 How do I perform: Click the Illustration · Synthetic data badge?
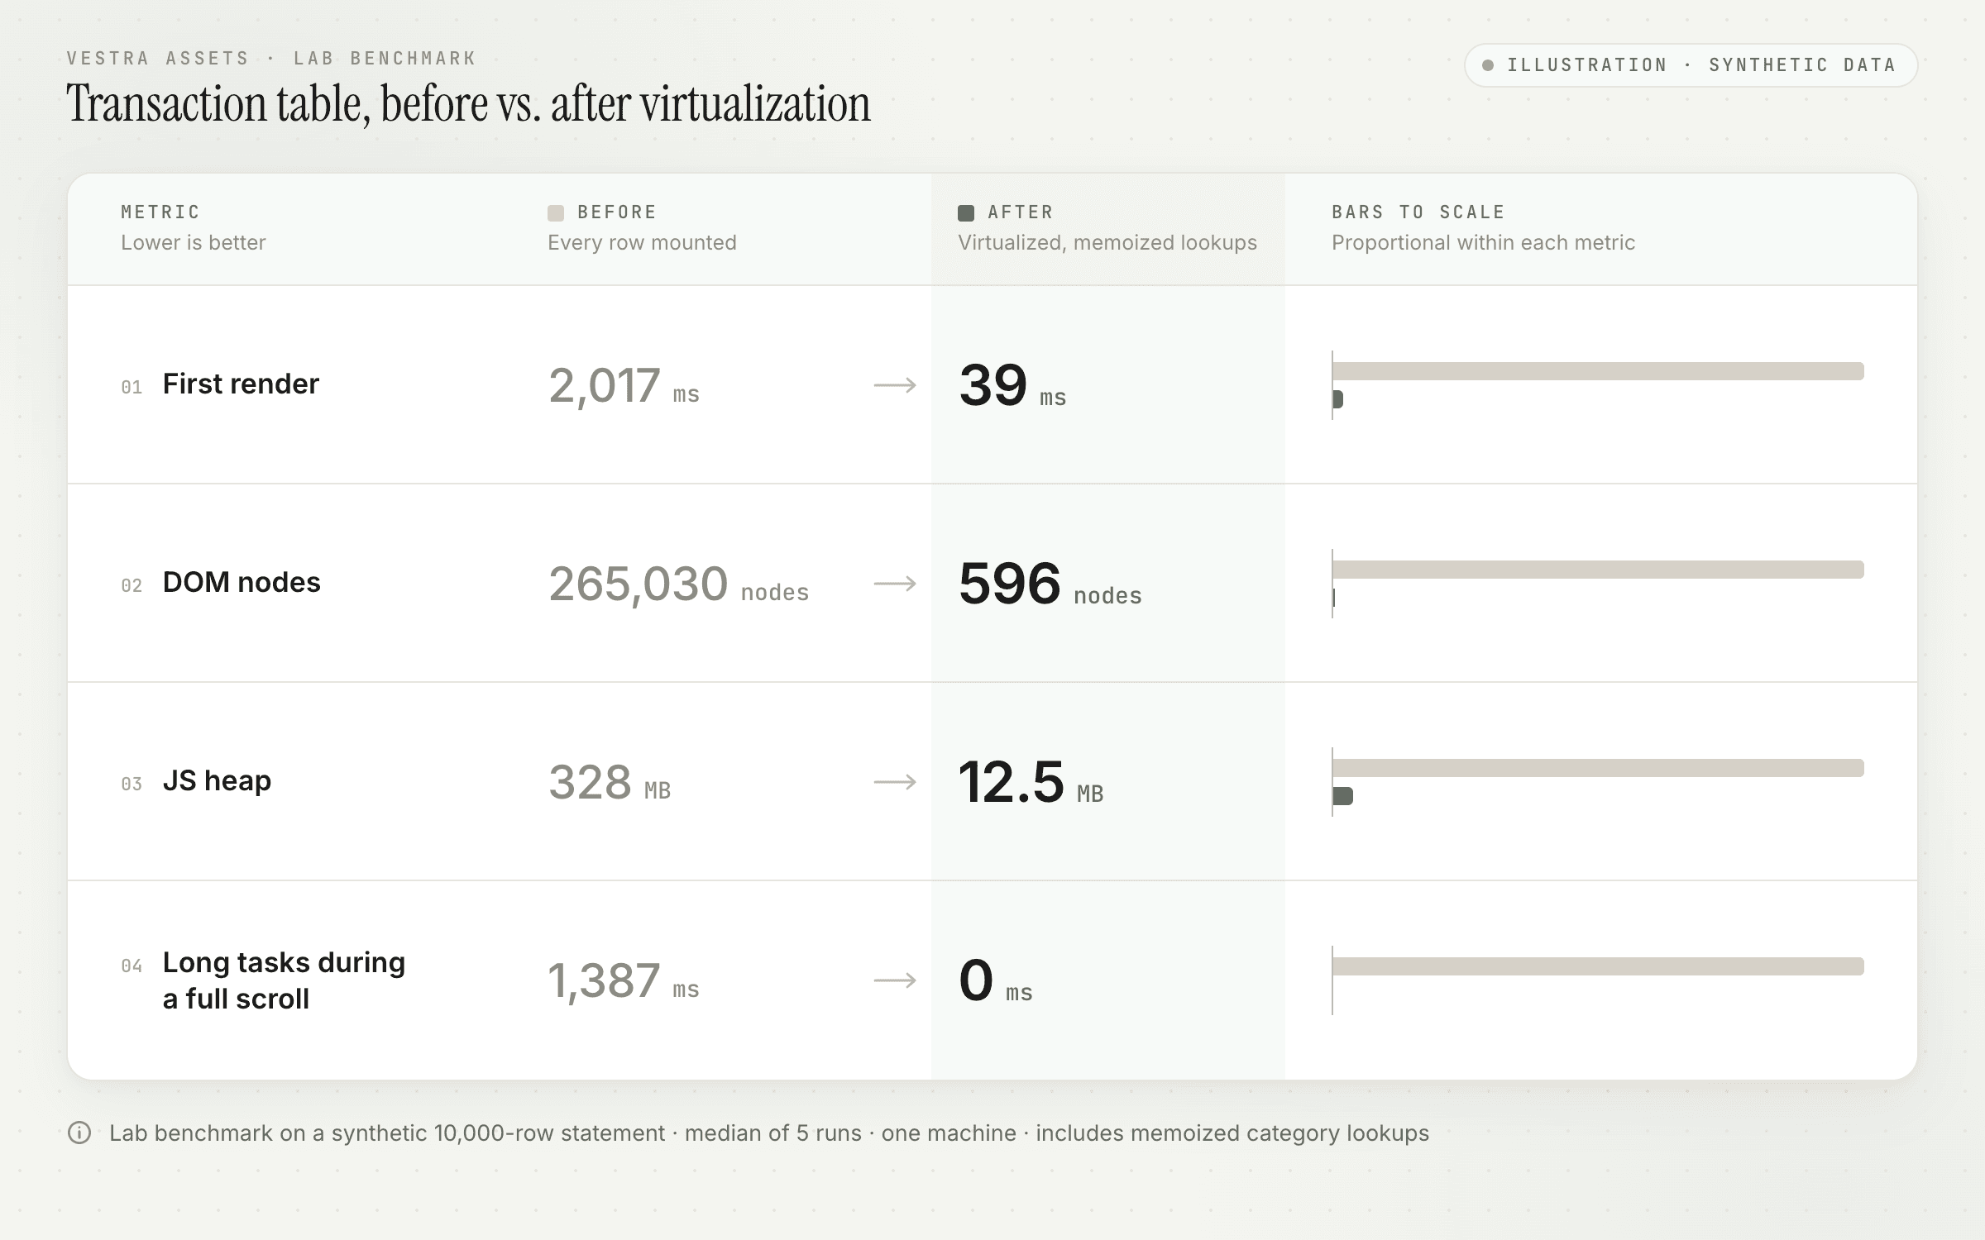[x=1691, y=65]
